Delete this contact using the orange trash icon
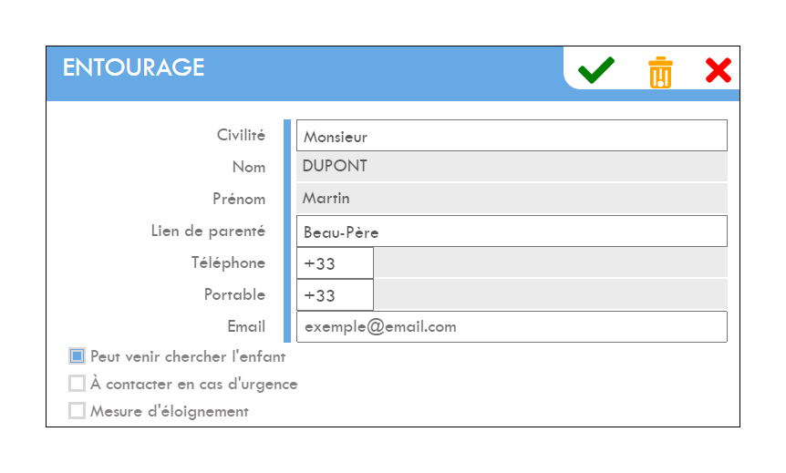786x473 pixels. pos(660,72)
